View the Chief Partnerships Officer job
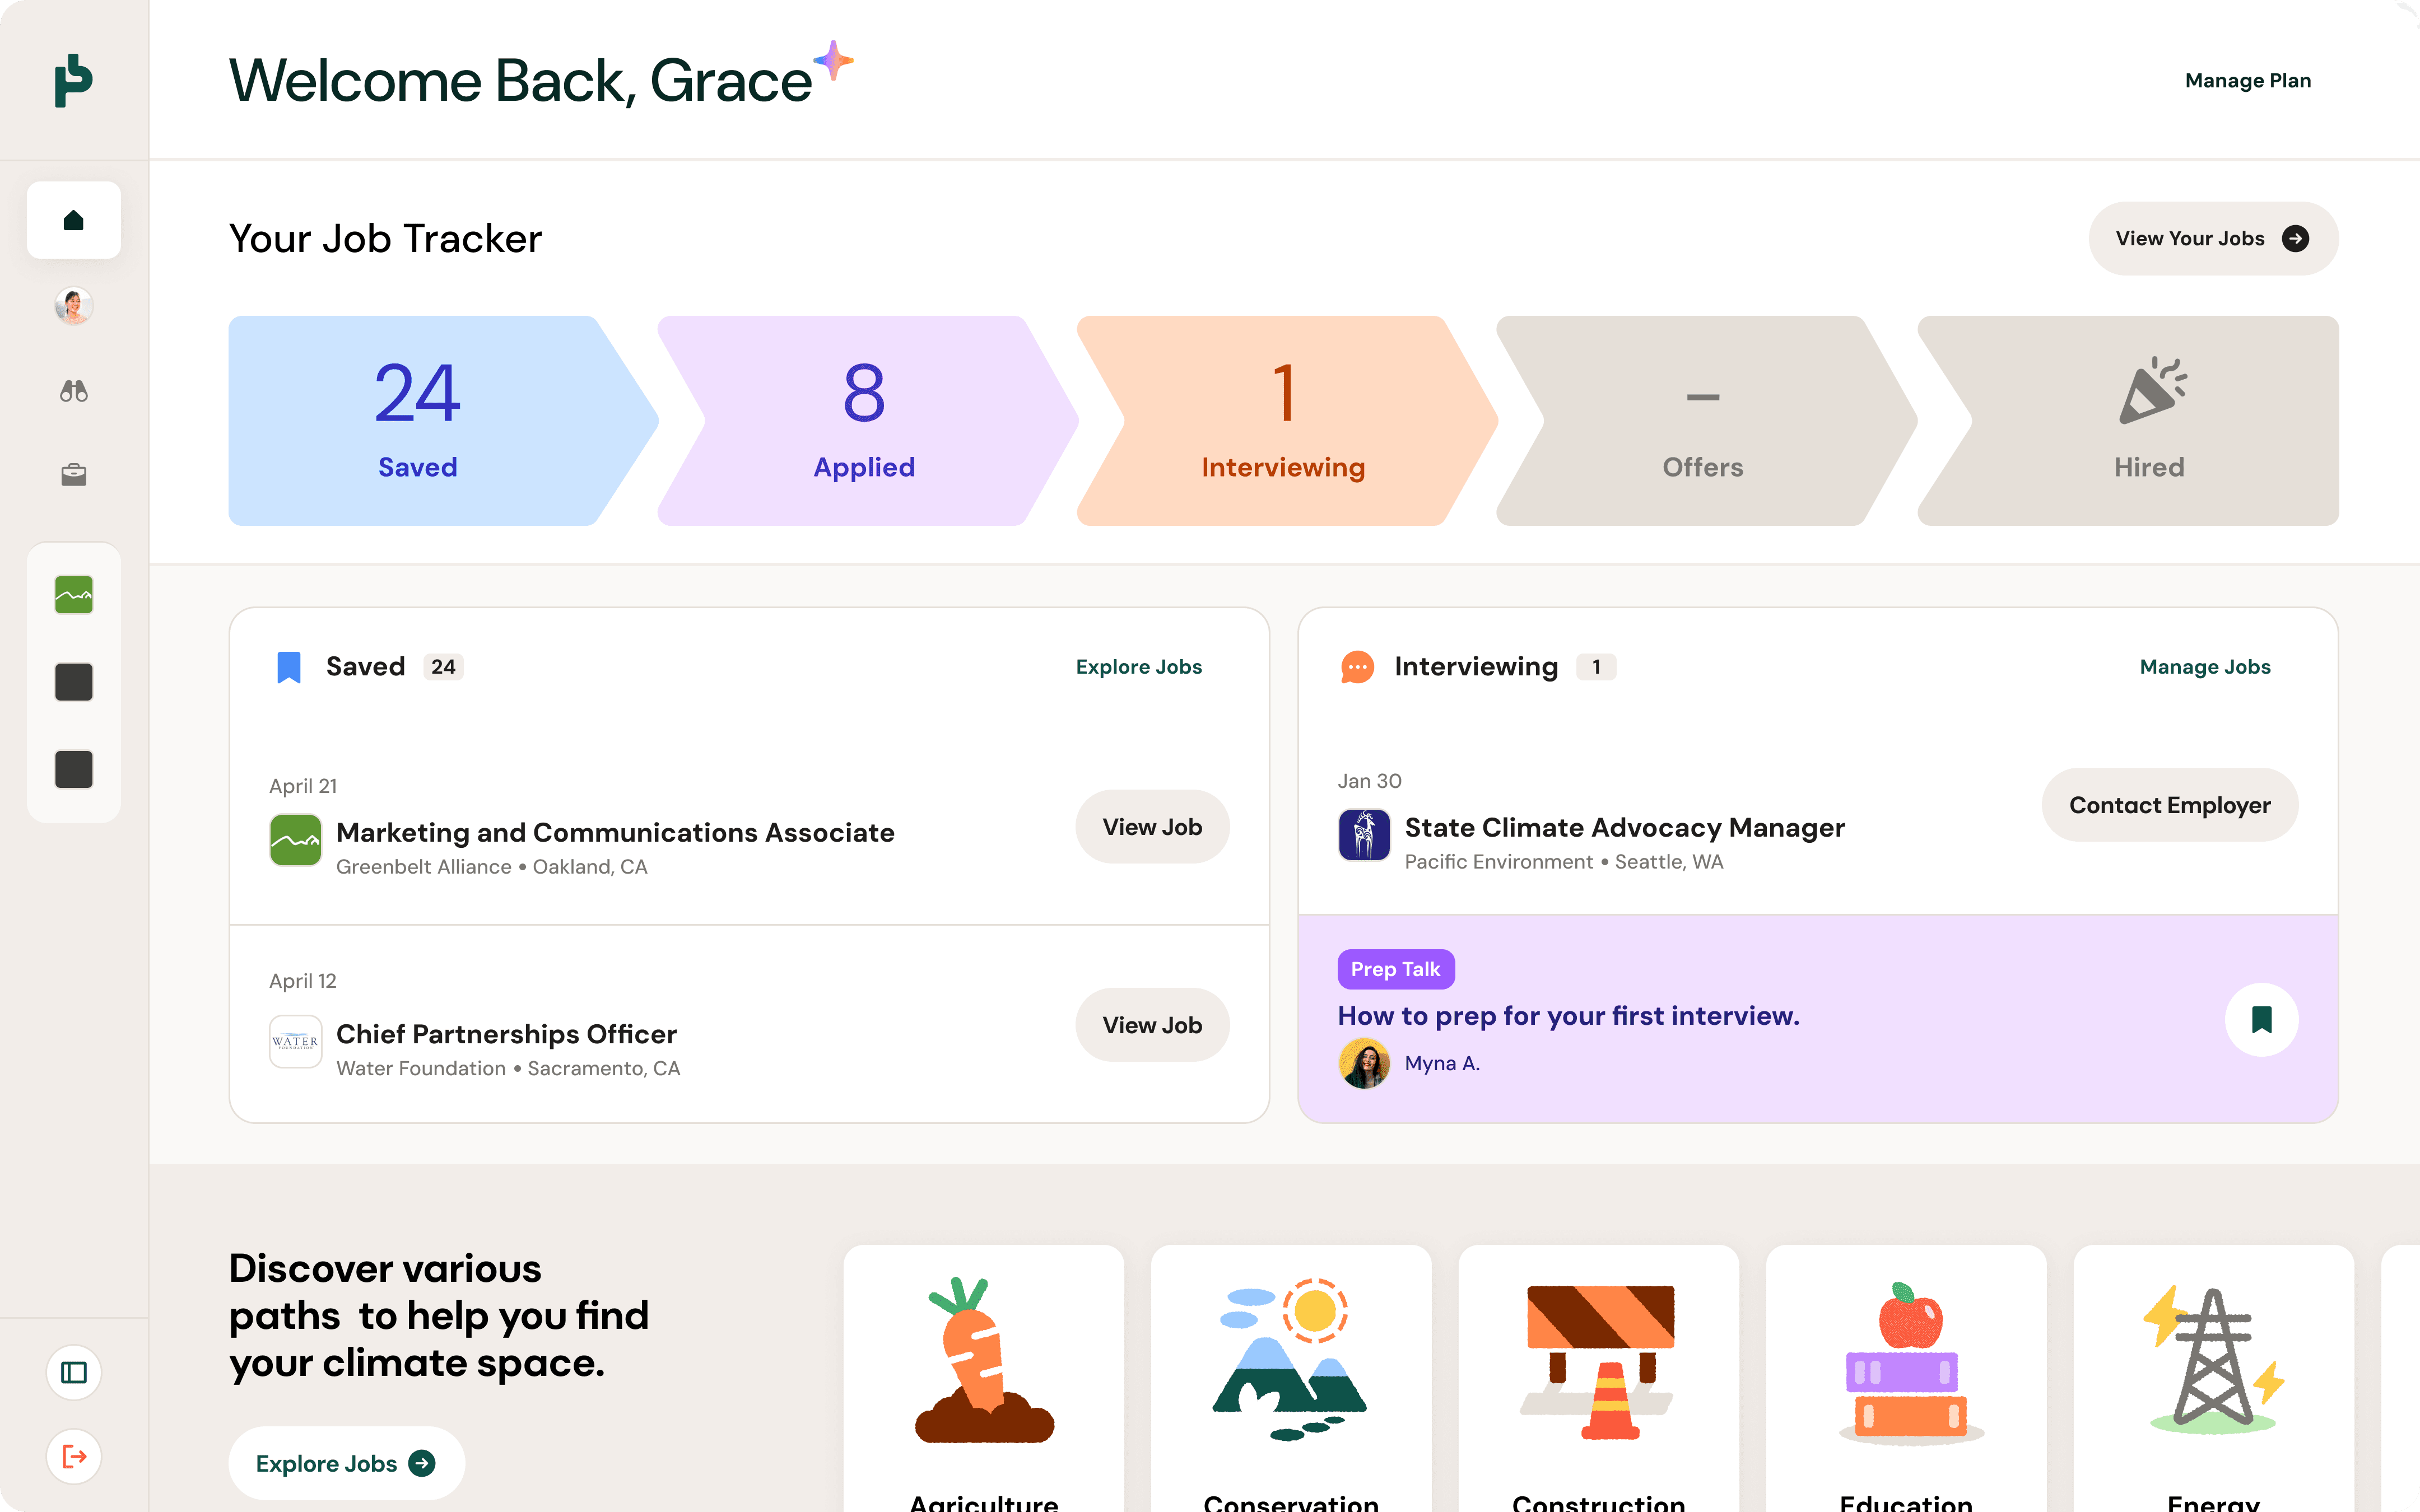Image resolution: width=2420 pixels, height=1512 pixels. click(1152, 1025)
